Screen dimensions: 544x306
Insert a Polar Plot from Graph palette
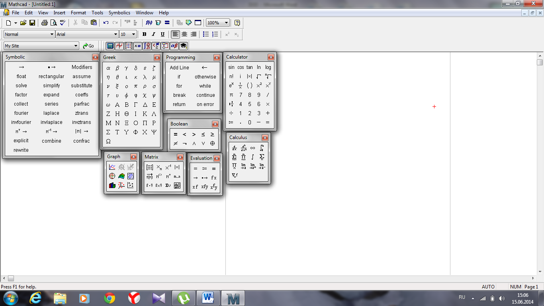(x=112, y=176)
